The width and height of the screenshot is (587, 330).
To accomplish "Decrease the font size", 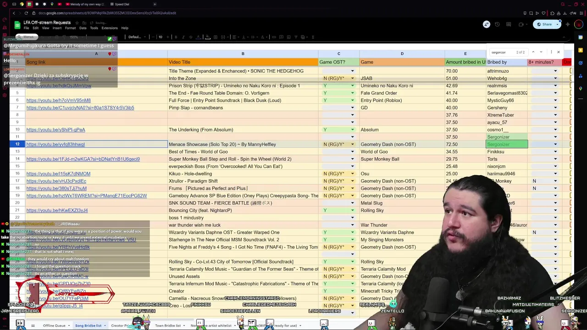I will pos(153,37).
